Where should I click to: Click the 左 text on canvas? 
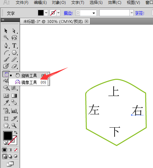(x=94, y=109)
